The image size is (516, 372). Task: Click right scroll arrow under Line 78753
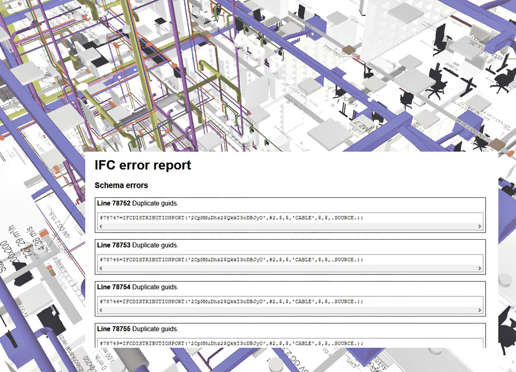[479, 268]
